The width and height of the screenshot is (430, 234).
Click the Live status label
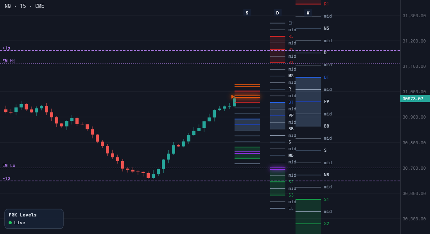tap(20, 223)
